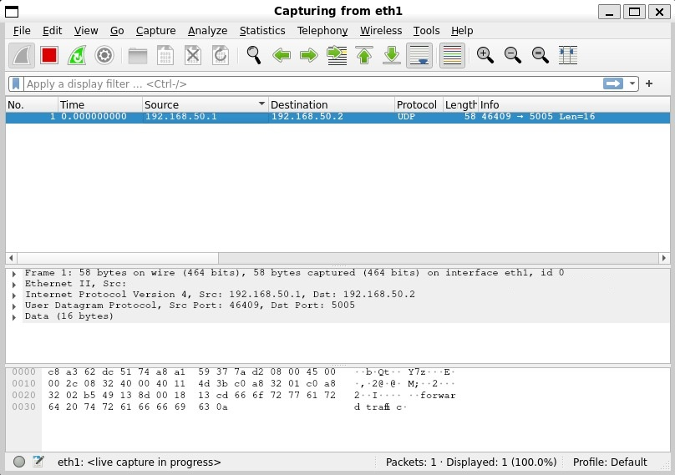Maximize the Wireshark window
Image resolution: width=675 pixels, height=475 pixels.
[x=634, y=12]
